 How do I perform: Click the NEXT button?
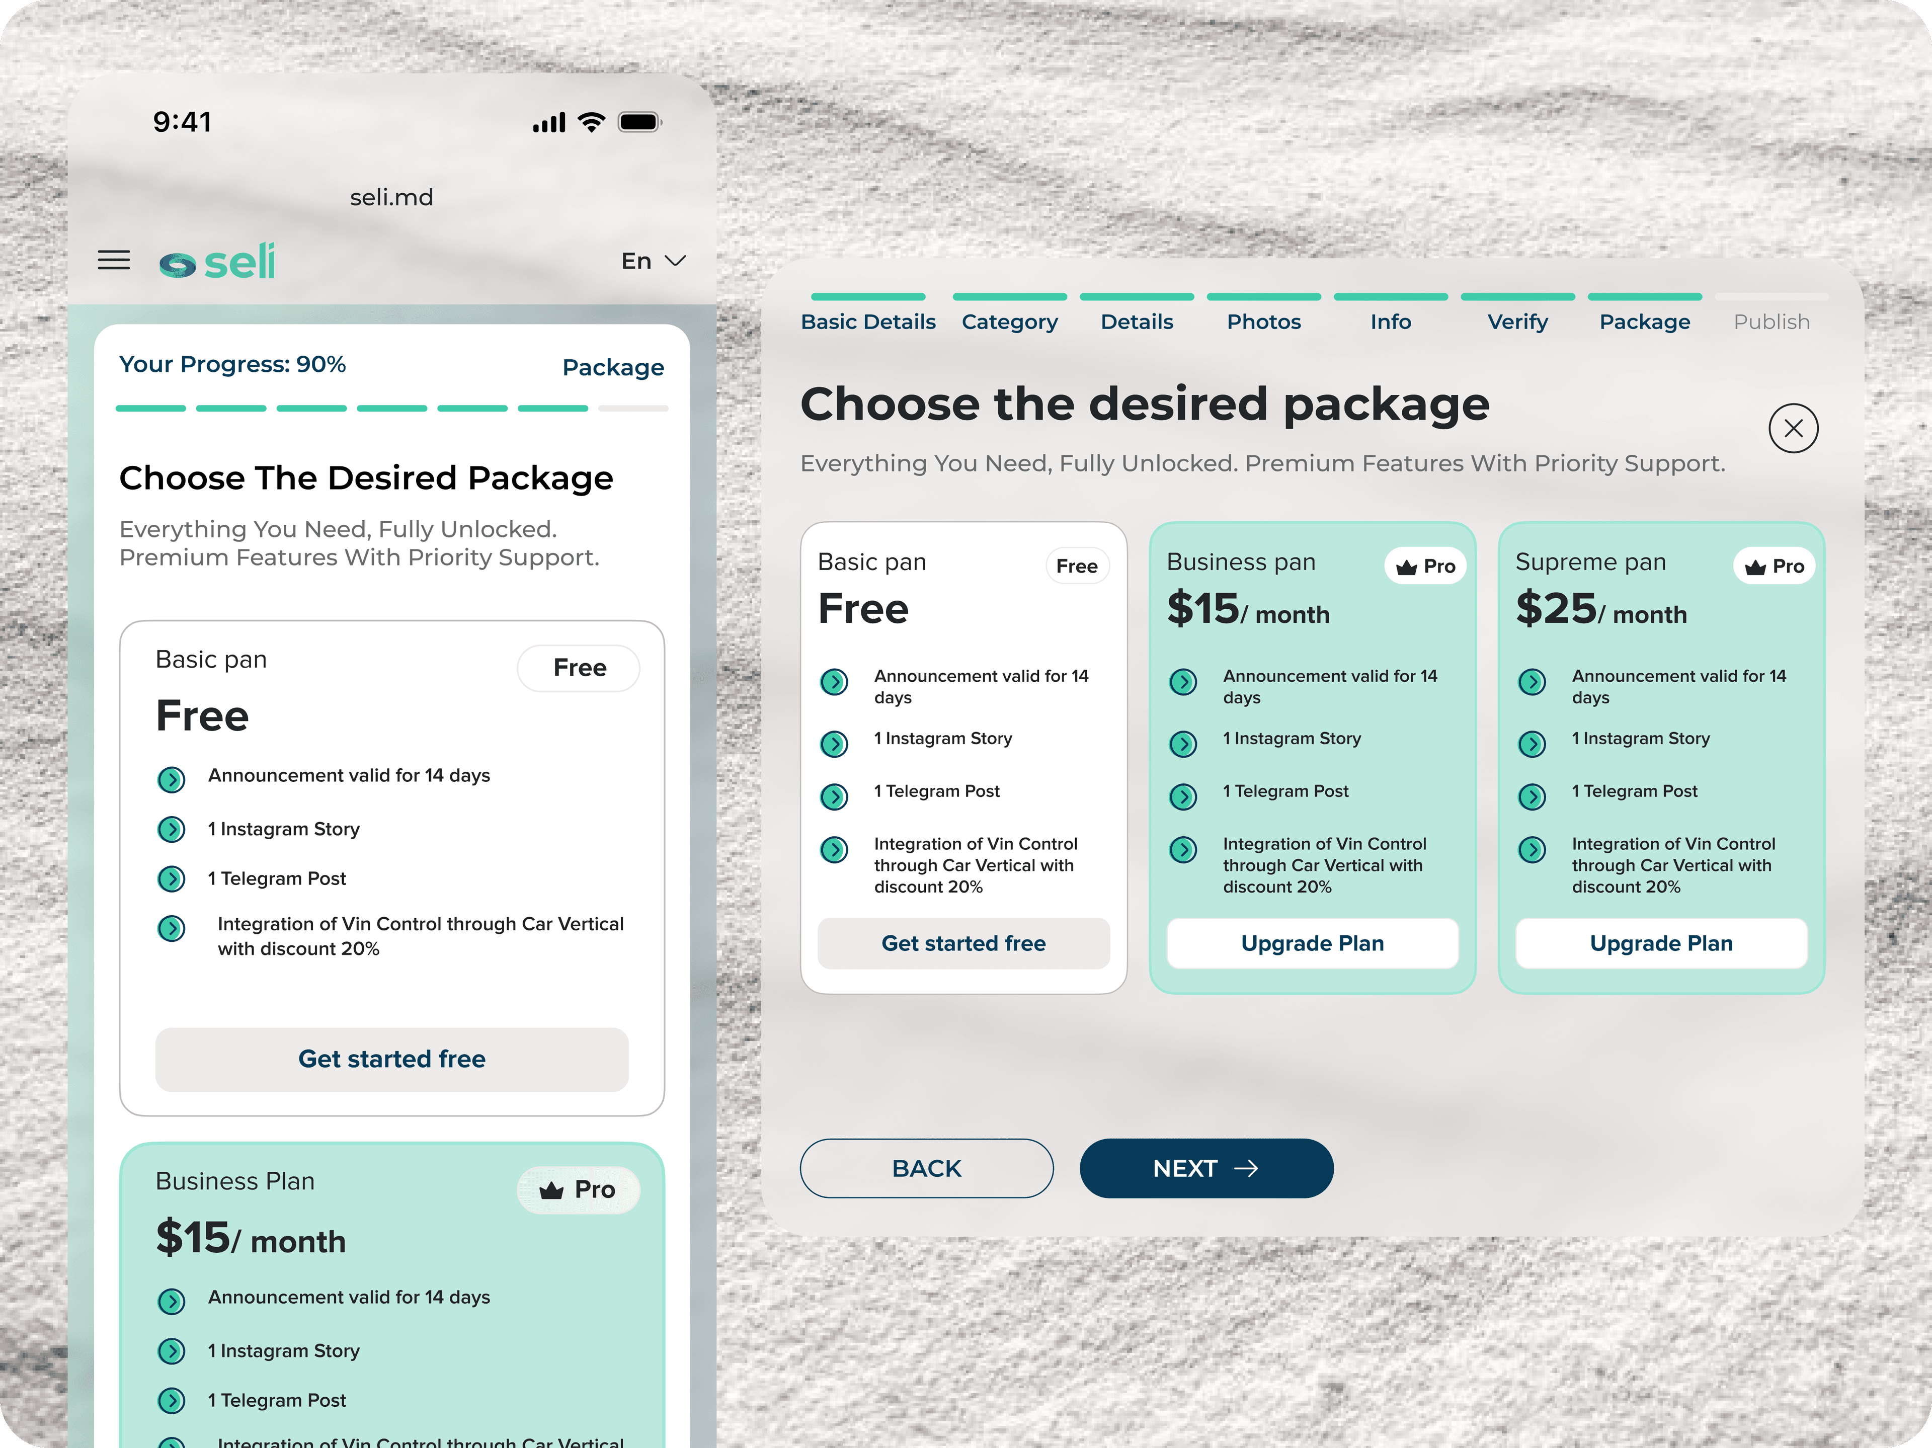(1206, 1169)
